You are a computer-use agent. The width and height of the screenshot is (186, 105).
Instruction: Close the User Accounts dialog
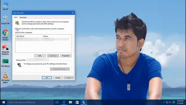(73, 13)
